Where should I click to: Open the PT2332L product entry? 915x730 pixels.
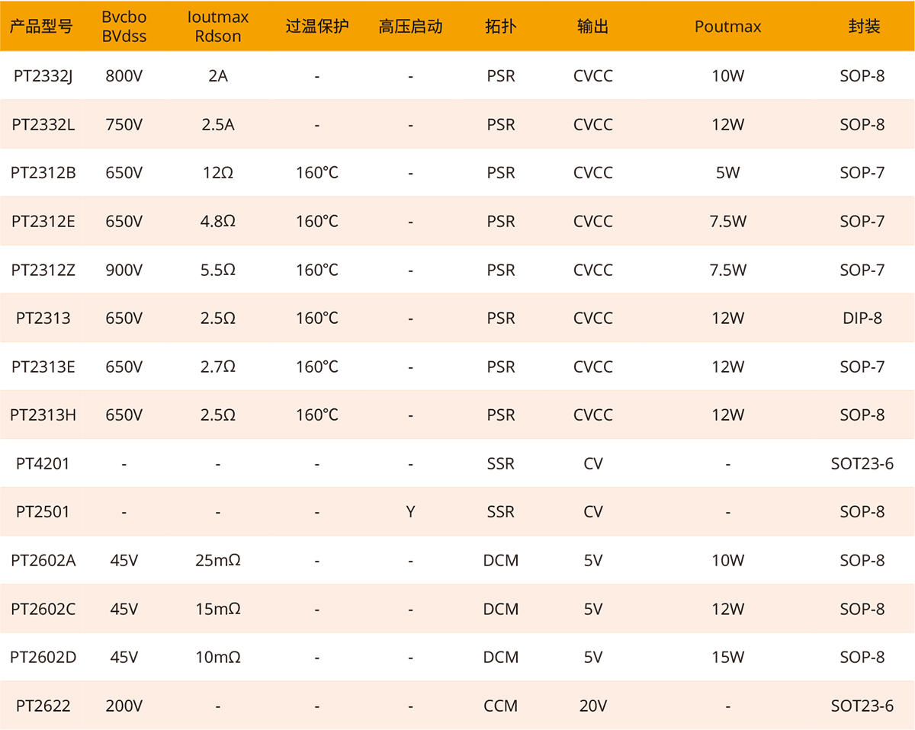pyautogui.click(x=43, y=124)
